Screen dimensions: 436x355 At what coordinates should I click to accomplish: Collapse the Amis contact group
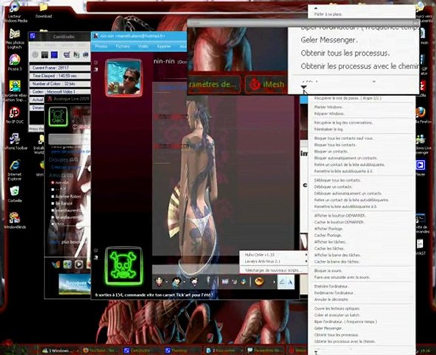coord(61,175)
